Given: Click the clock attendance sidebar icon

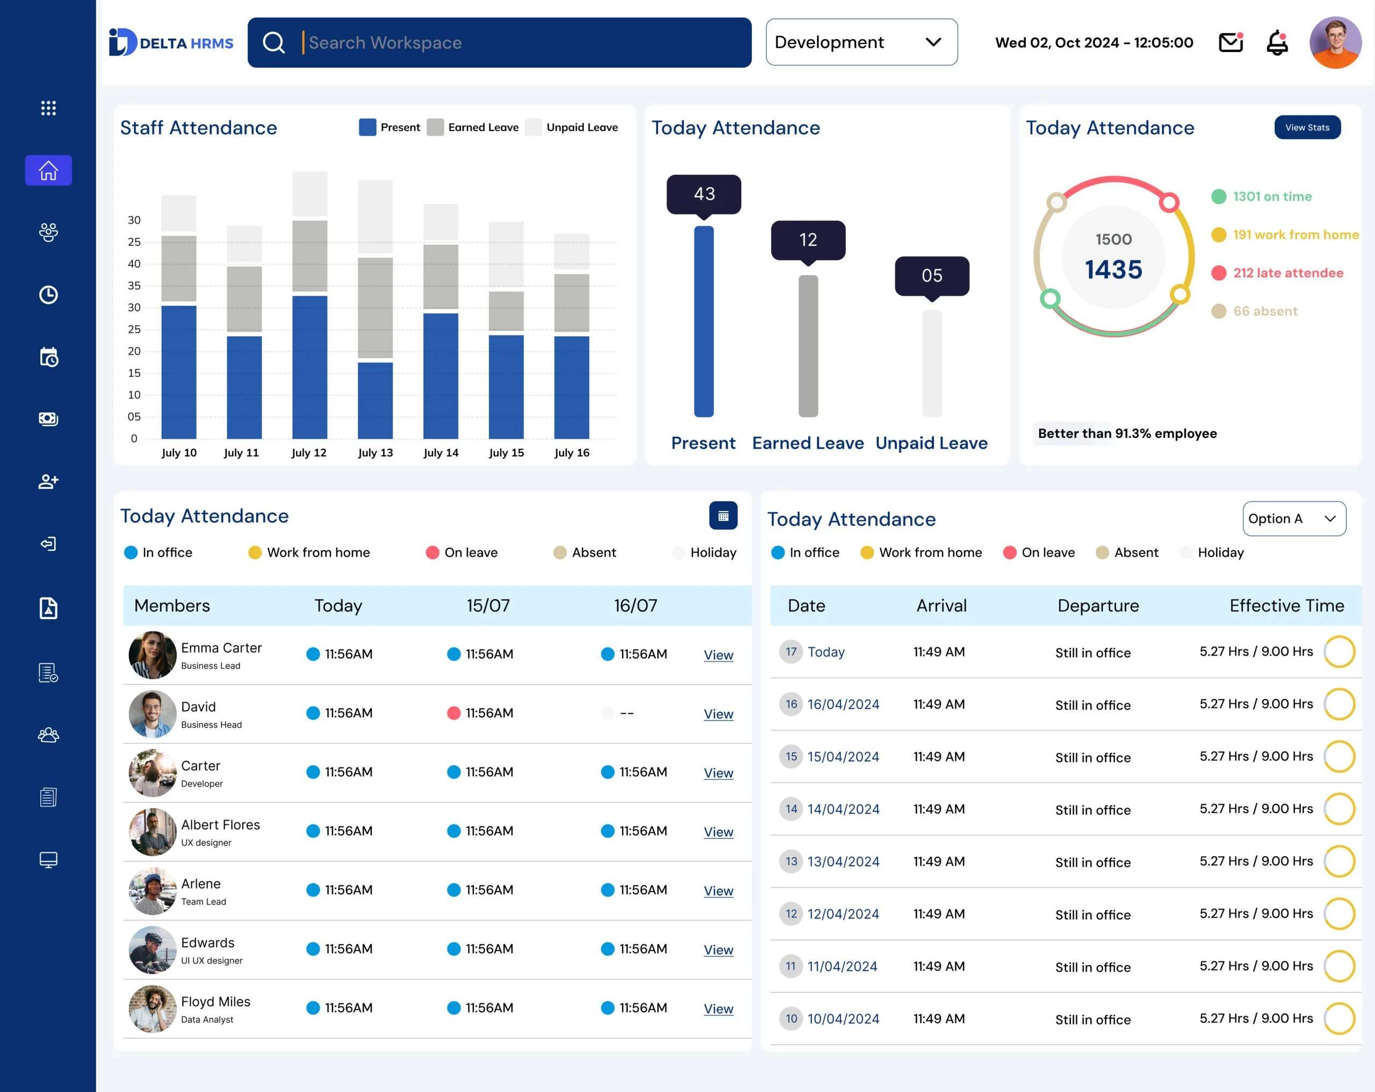Looking at the screenshot, I should tap(48, 295).
